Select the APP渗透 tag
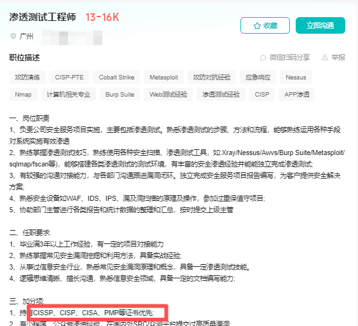 (x=297, y=95)
